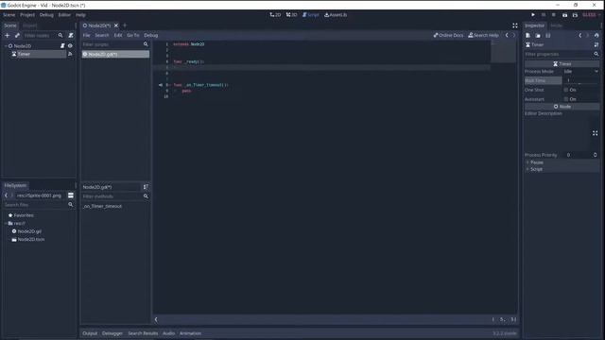
Task: Open the Debugger bottom panel
Action: click(x=112, y=333)
